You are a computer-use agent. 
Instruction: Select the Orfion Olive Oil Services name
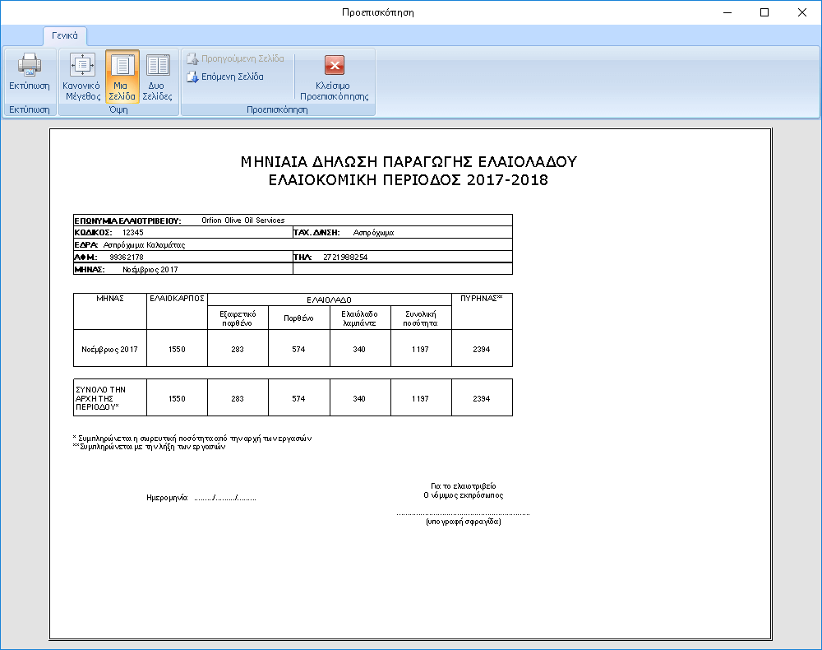click(243, 221)
